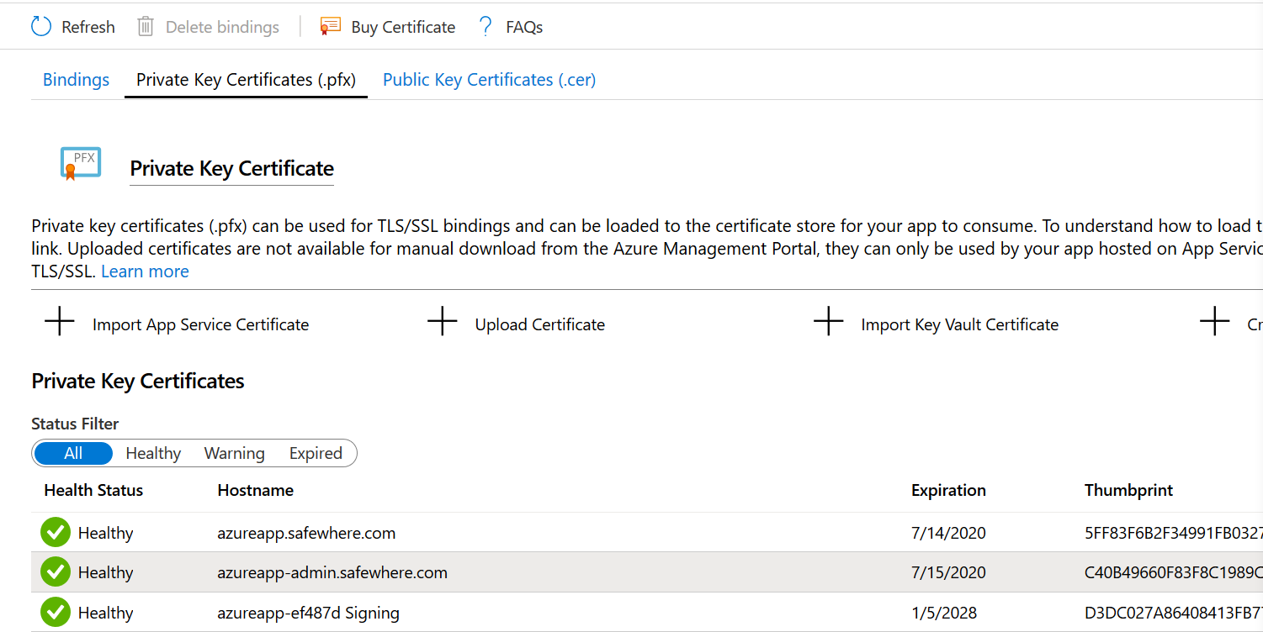This screenshot has width=1263, height=632.
Task: Click the FAQs question mark icon
Action: [x=486, y=27]
